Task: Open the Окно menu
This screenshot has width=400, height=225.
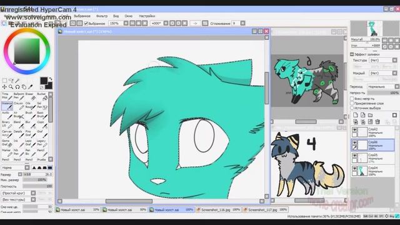Action: pyautogui.click(x=129, y=16)
